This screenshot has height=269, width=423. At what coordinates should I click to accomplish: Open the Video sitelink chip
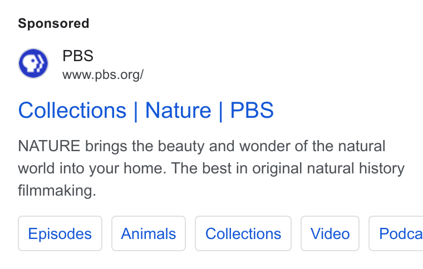pyautogui.click(x=330, y=233)
